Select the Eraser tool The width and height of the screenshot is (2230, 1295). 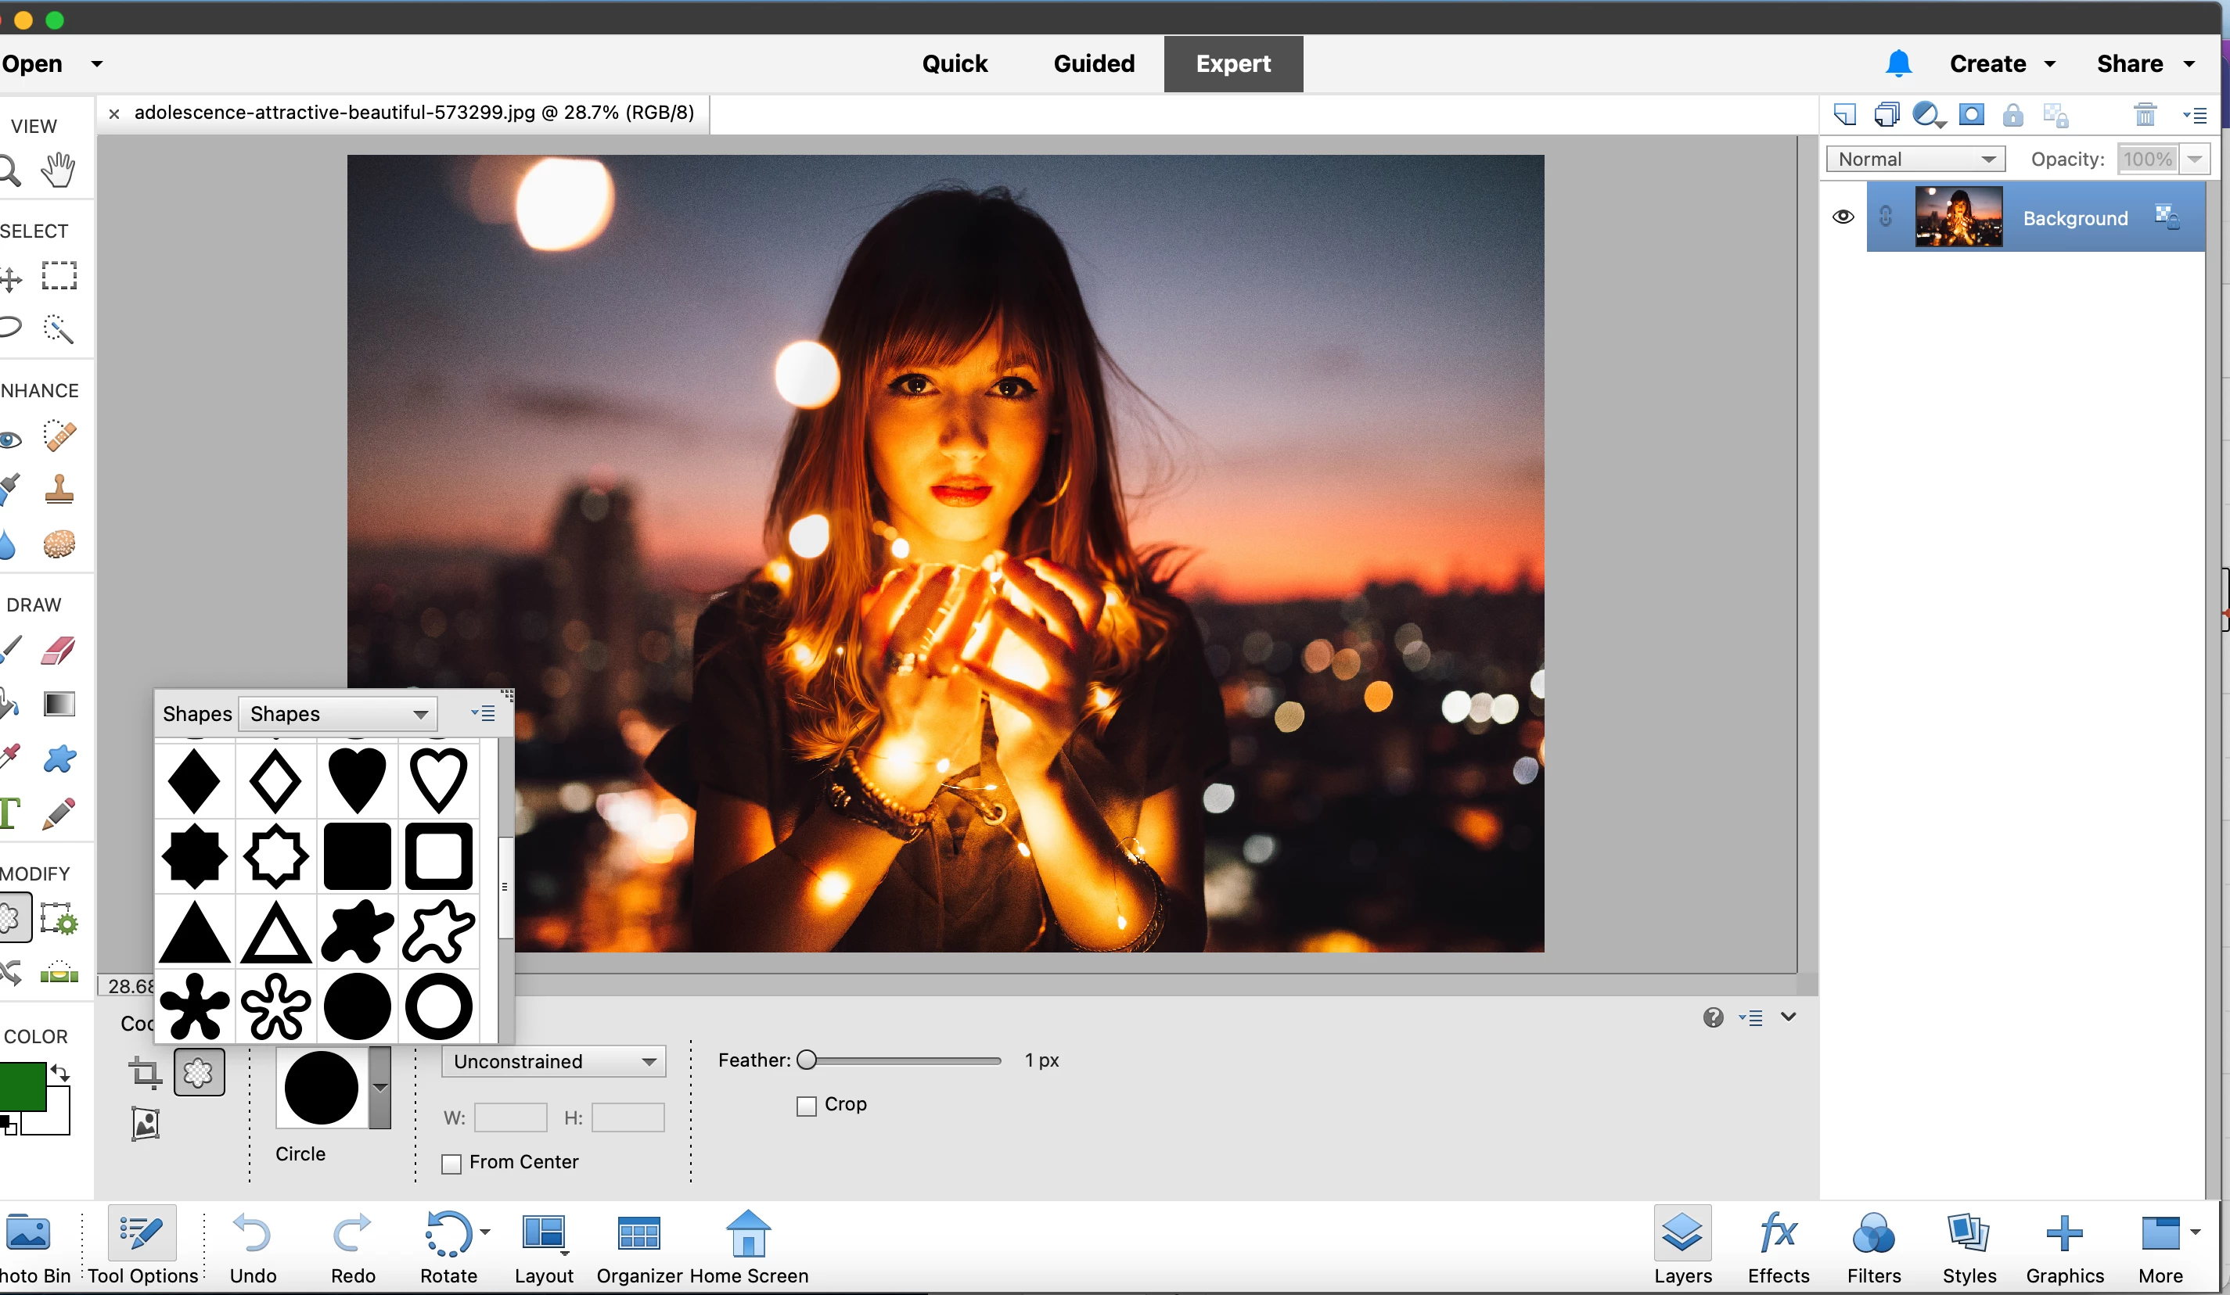coord(59,650)
